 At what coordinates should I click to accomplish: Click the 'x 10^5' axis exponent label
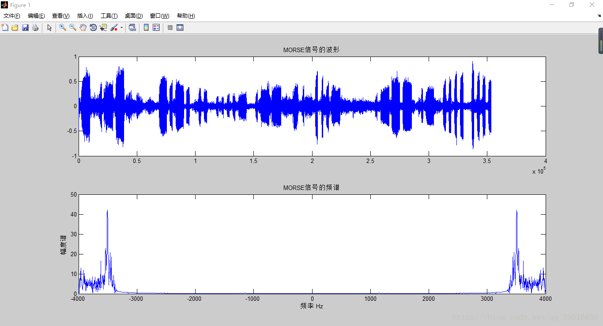coord(539,171)
